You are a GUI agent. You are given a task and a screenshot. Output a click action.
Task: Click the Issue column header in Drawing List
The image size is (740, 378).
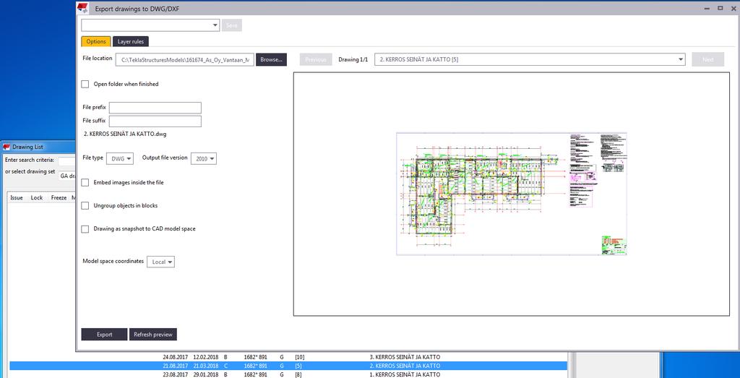pos(17,198)
